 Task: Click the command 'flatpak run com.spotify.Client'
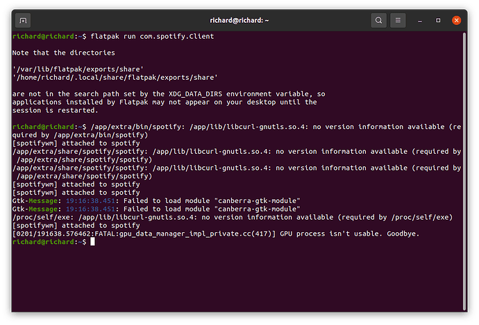152,36
